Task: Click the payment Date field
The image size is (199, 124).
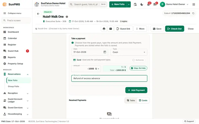Action: [90, 52]
